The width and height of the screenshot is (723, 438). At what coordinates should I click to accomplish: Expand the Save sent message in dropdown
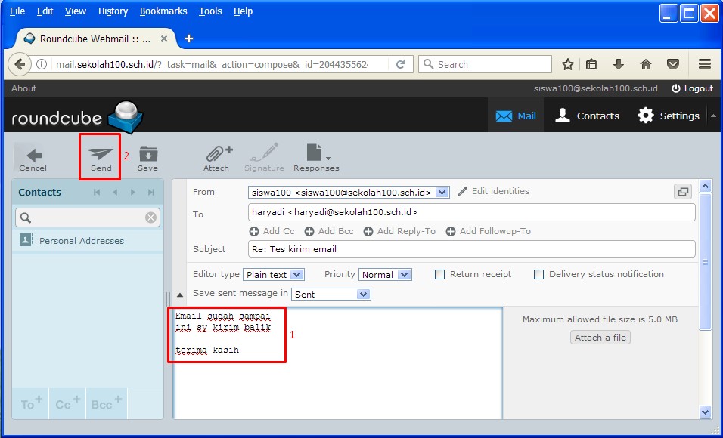pos(331,294)
